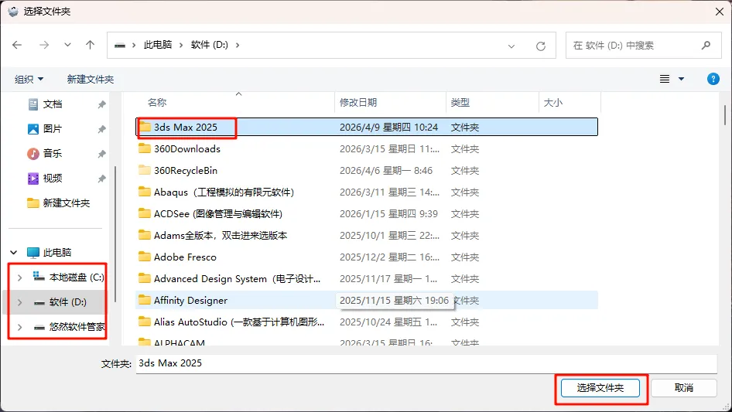Image resolution: width=732 pixels, height=412 pixels.
Task: Go forward using the forward arrow
Action: point(44,45)
